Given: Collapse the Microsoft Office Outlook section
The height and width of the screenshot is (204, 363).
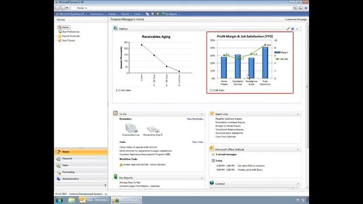Looking at the screenshot, I should (298, 150).
